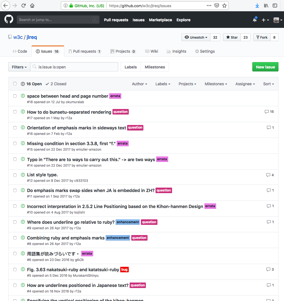This screenshot has height=301, width=284.
Task: Click the downloads arrow in the browser toolbar
Action: pyautogui.click(x=257, y=5)
